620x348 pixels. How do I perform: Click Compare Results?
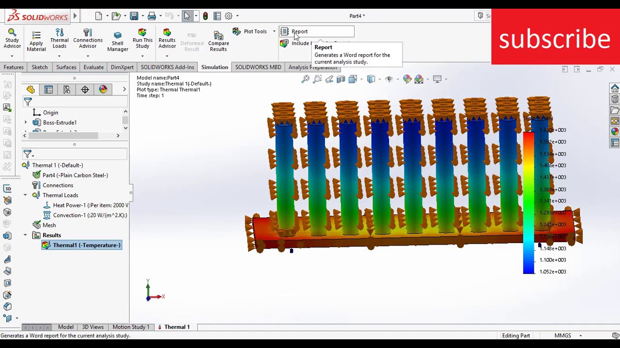pos(218,42)
